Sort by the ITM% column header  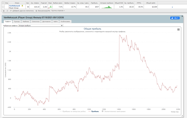pos(139,3)
